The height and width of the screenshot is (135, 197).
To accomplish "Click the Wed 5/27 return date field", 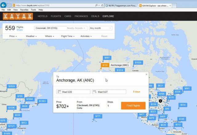I will pyautogui.click(x=109, y=92).
